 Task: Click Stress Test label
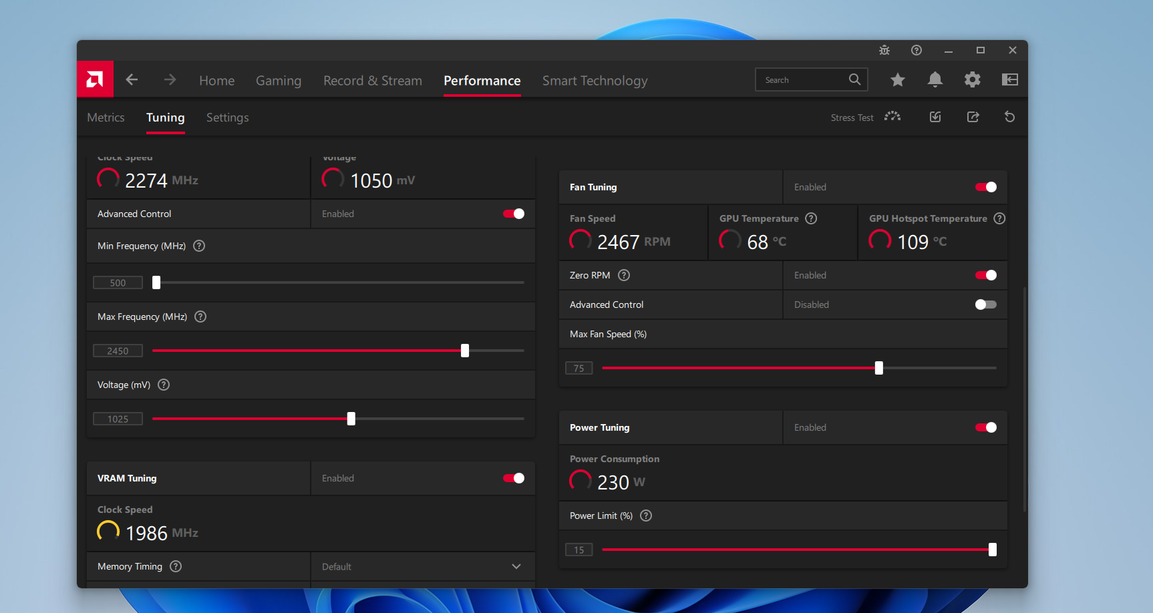point(852,118)
